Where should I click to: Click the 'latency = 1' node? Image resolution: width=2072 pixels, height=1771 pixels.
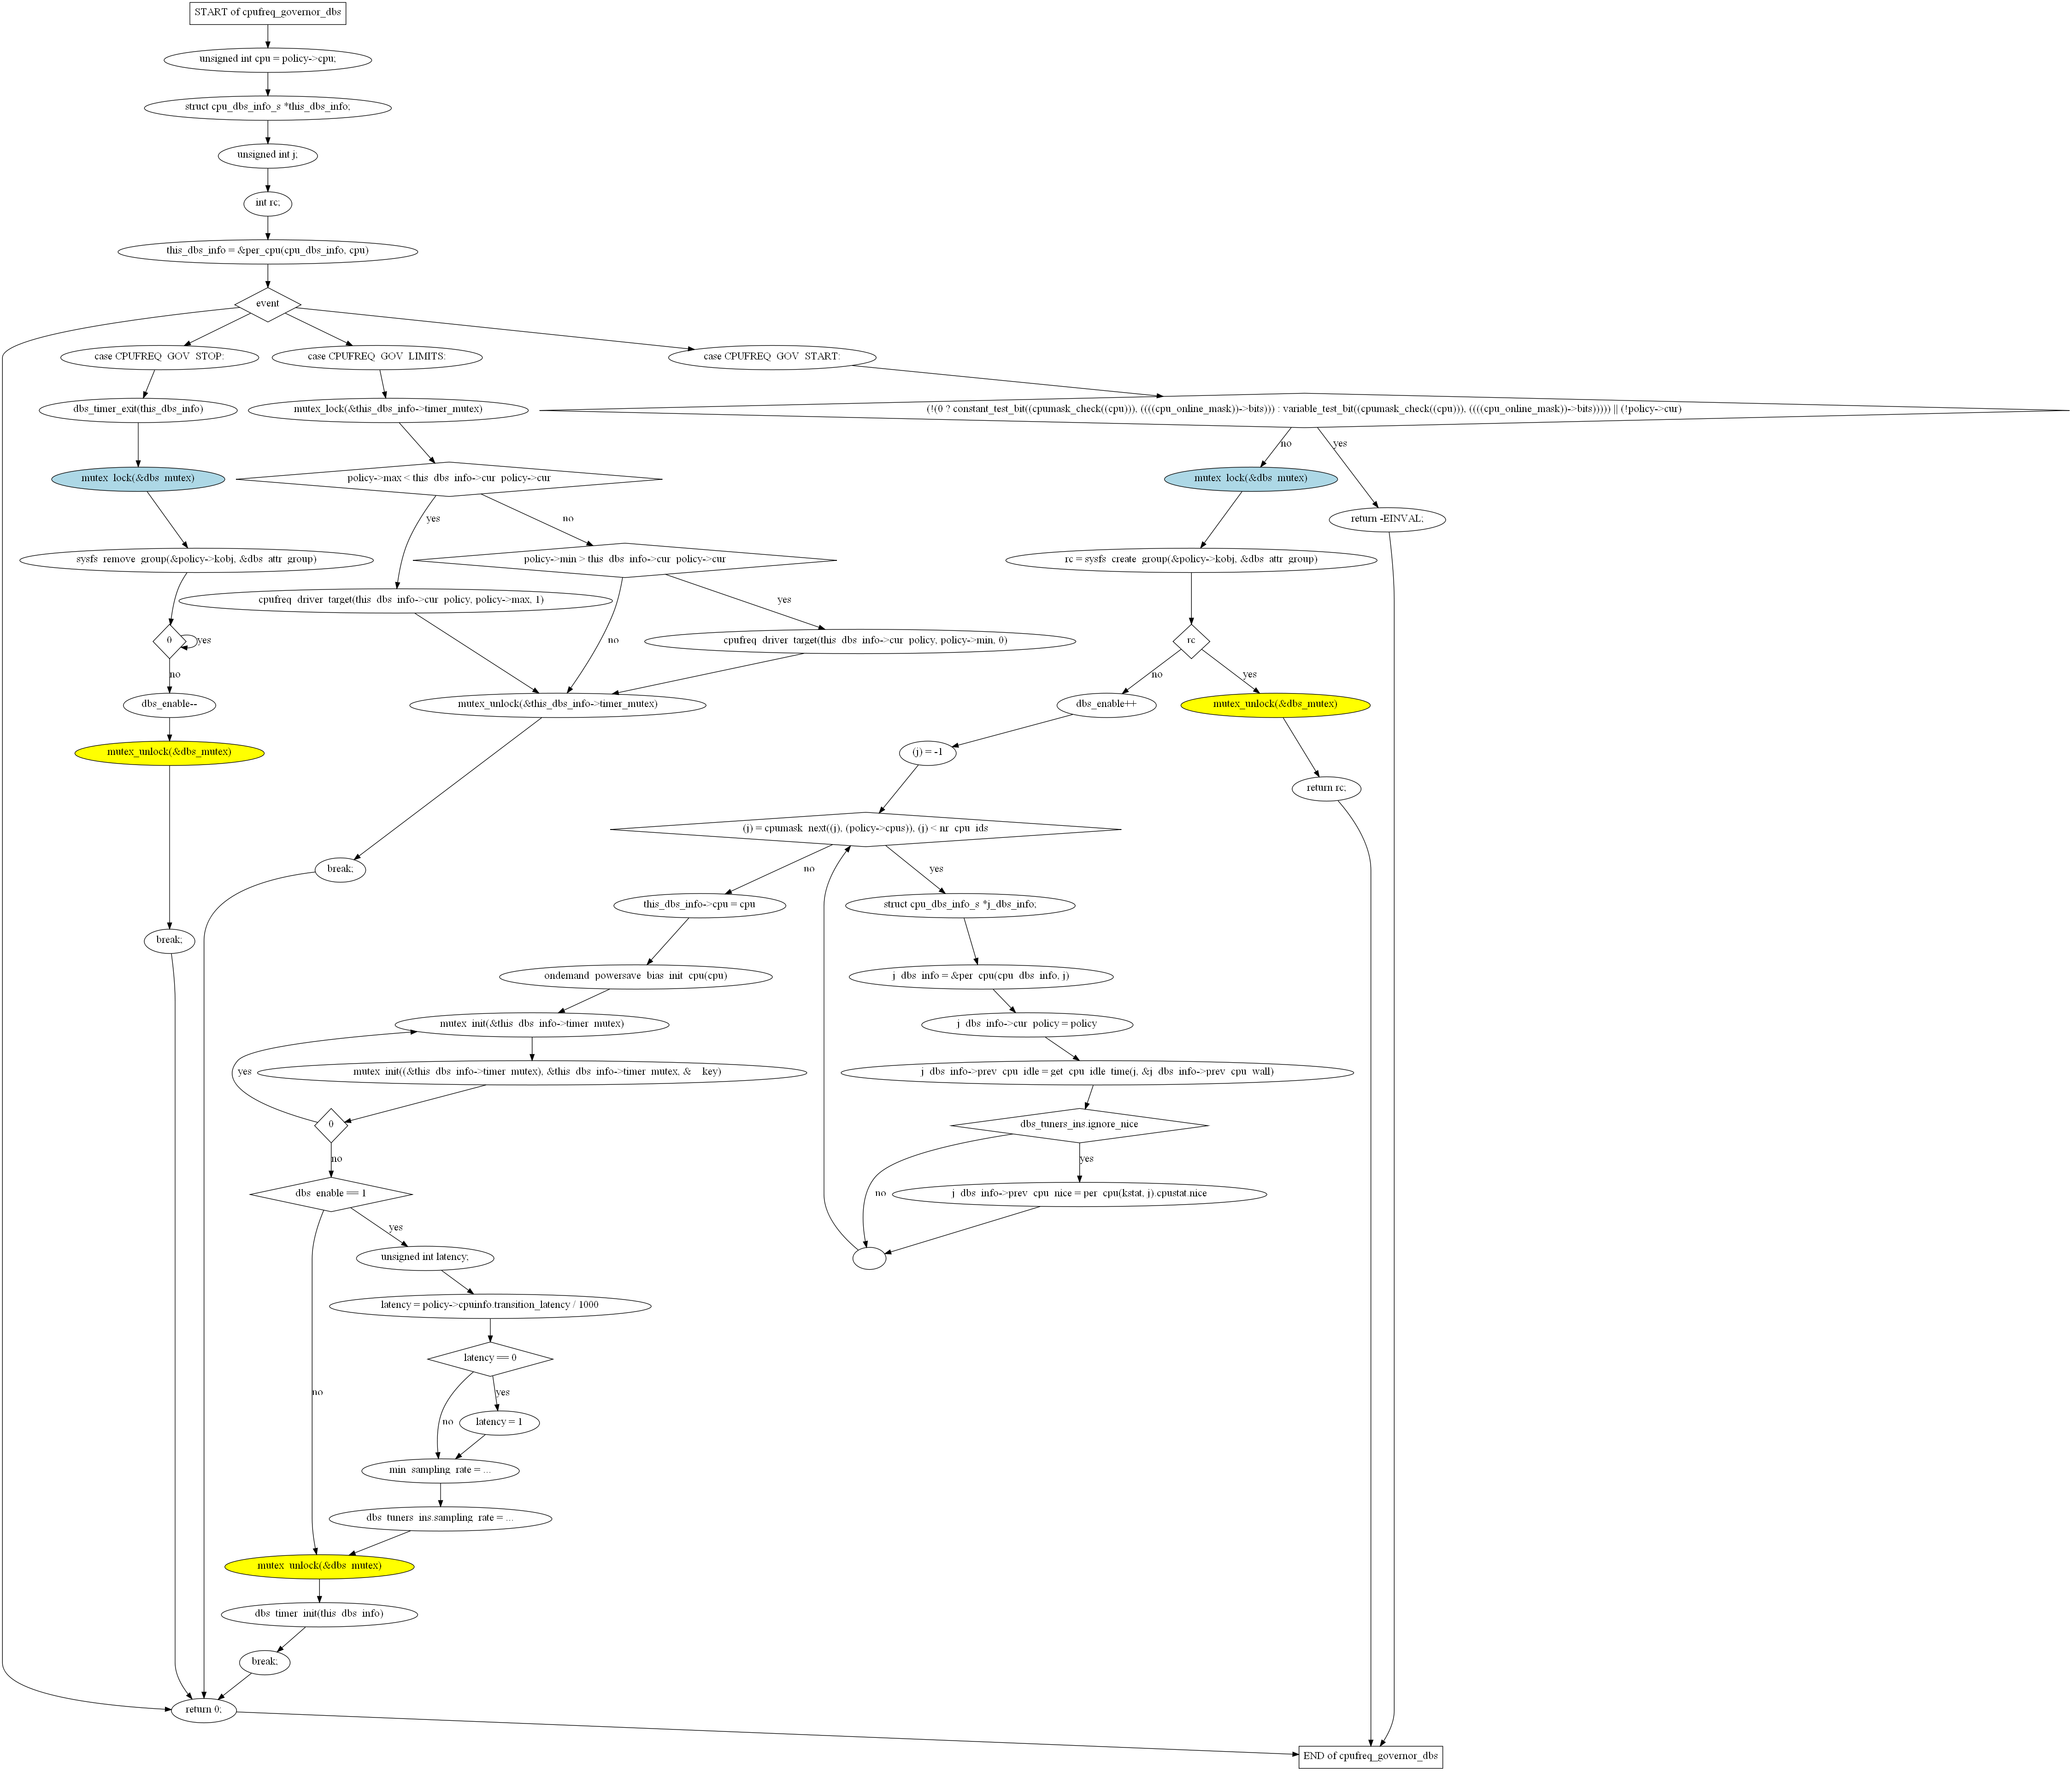point(499,1424)
